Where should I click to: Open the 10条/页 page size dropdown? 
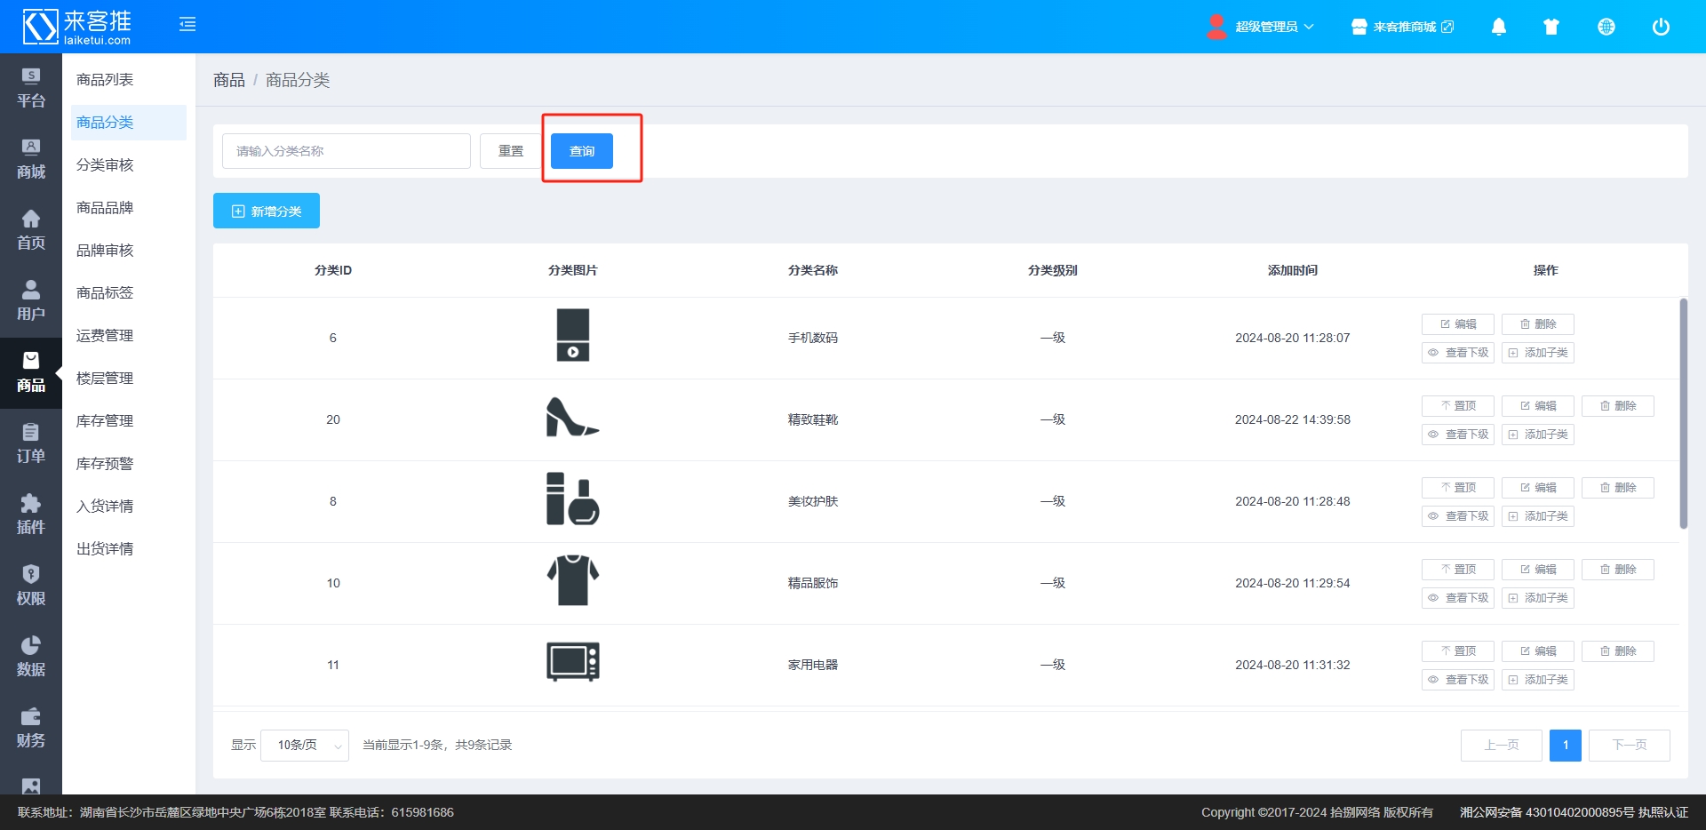(x=305, y=746)
